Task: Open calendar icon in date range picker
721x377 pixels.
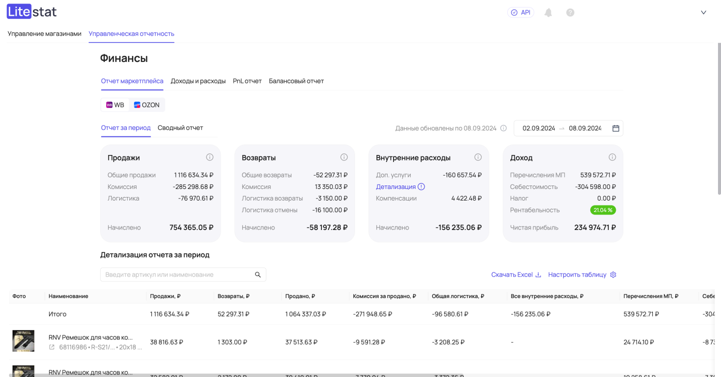Action: (x=616, y=128)
